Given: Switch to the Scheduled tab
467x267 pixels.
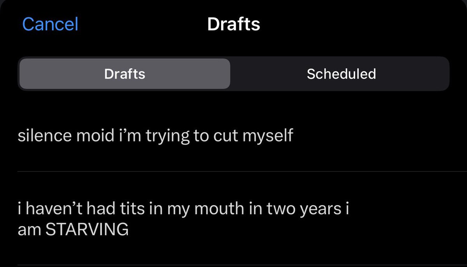Looking at the screenshot, I should pyautogui.click(x=340, y=74).
